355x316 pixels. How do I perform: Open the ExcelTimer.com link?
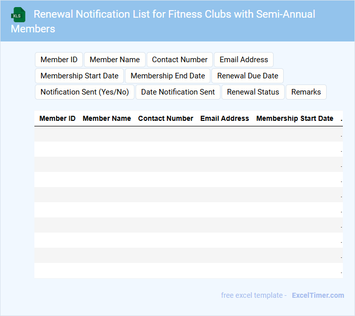pos(318,295)
